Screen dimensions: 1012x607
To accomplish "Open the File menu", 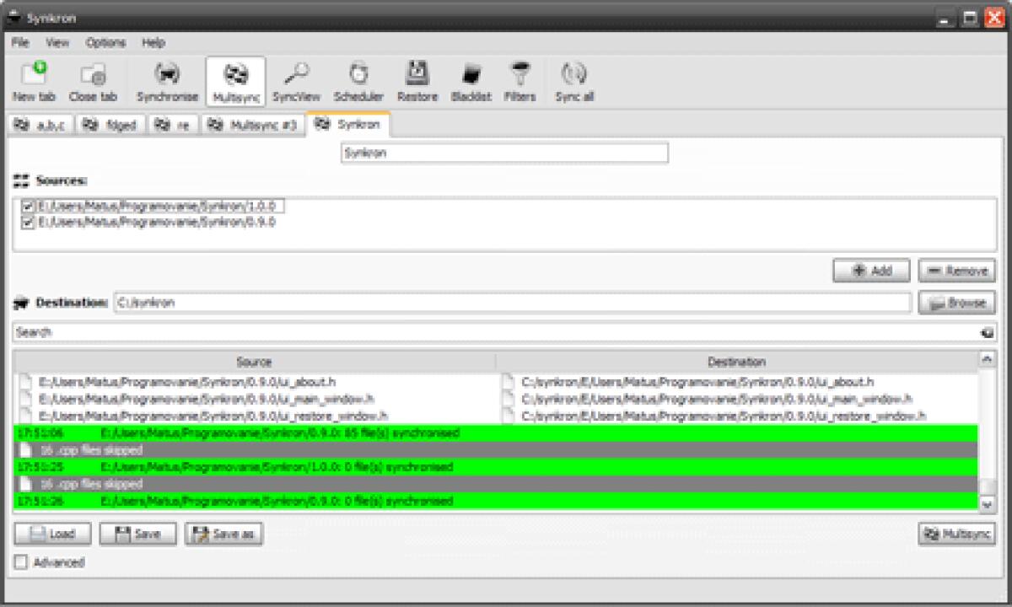I will click(x=20, y=42).
